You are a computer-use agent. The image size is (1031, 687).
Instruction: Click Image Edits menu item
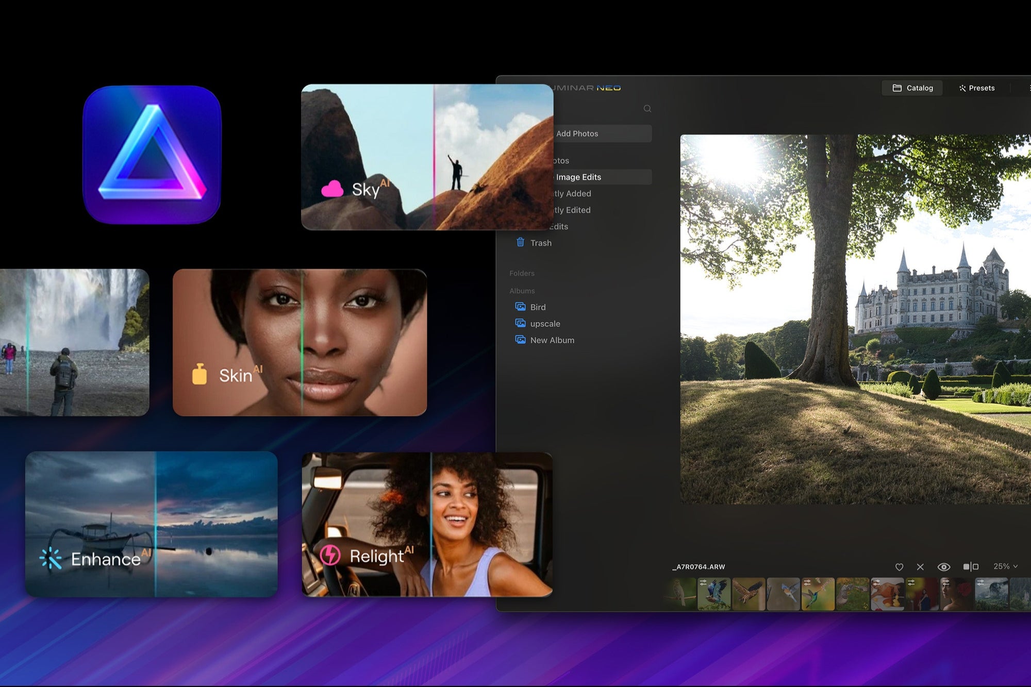click(579, 176)
